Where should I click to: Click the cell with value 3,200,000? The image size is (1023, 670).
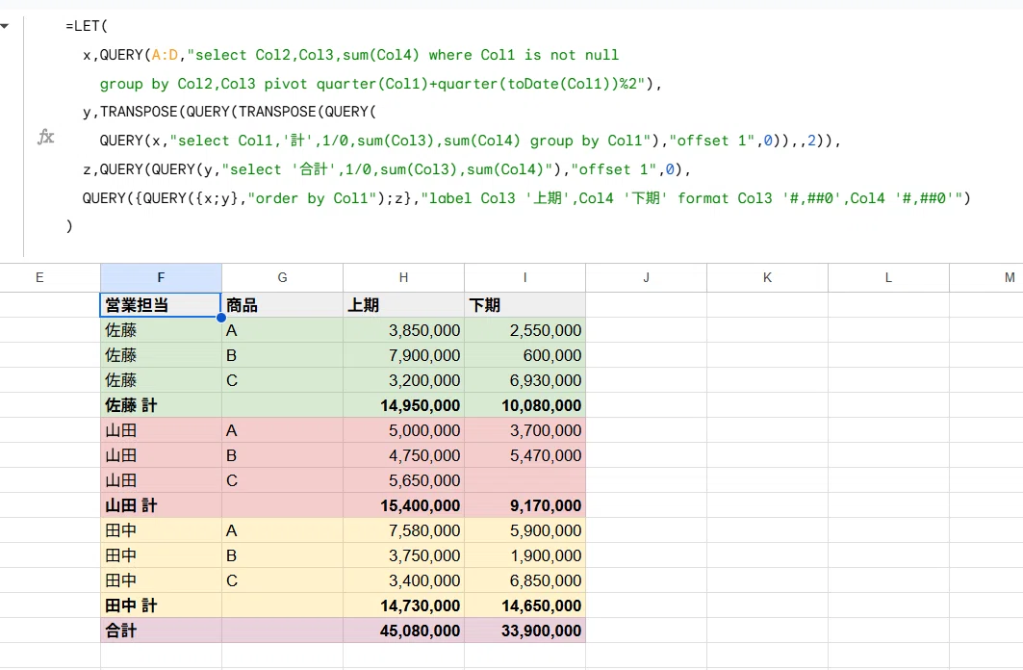tap(404, 380)
